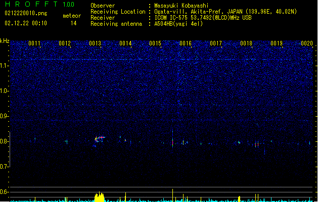Click time marker 0012
318x202 pixels.
point(65,43)
